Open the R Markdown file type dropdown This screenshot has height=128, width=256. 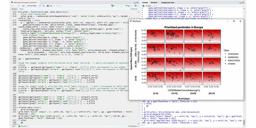134,126
